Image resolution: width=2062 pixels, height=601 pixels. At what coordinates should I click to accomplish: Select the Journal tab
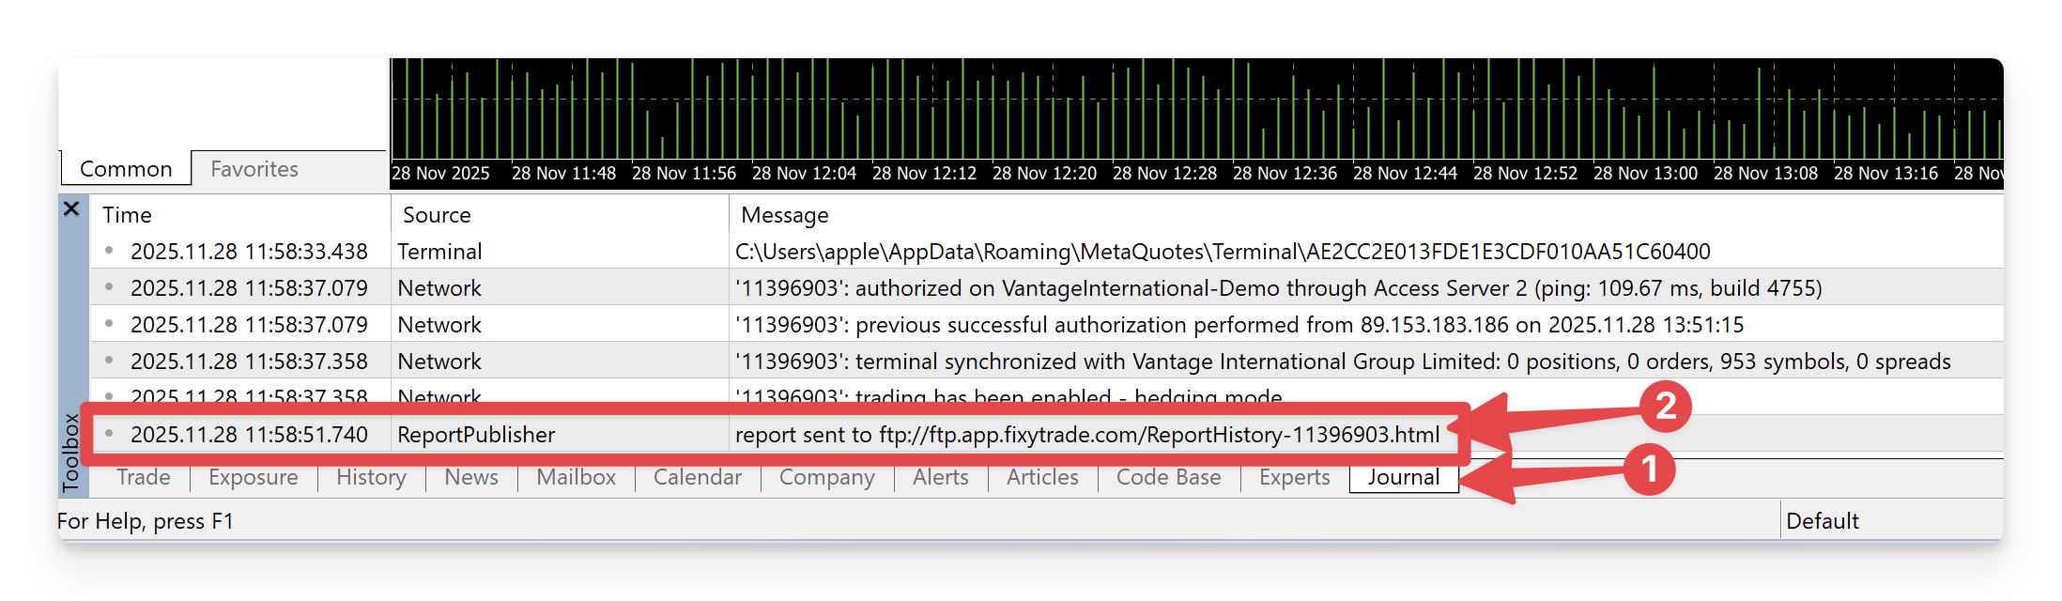[1403, 477]
